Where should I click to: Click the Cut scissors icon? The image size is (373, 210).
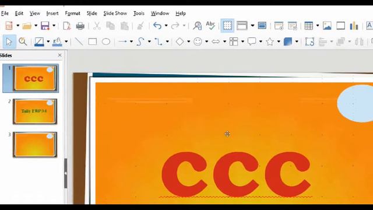click(97, 26)
